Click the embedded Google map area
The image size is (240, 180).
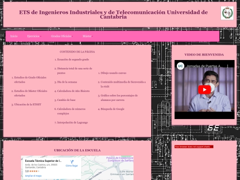[x=77, y=168]
